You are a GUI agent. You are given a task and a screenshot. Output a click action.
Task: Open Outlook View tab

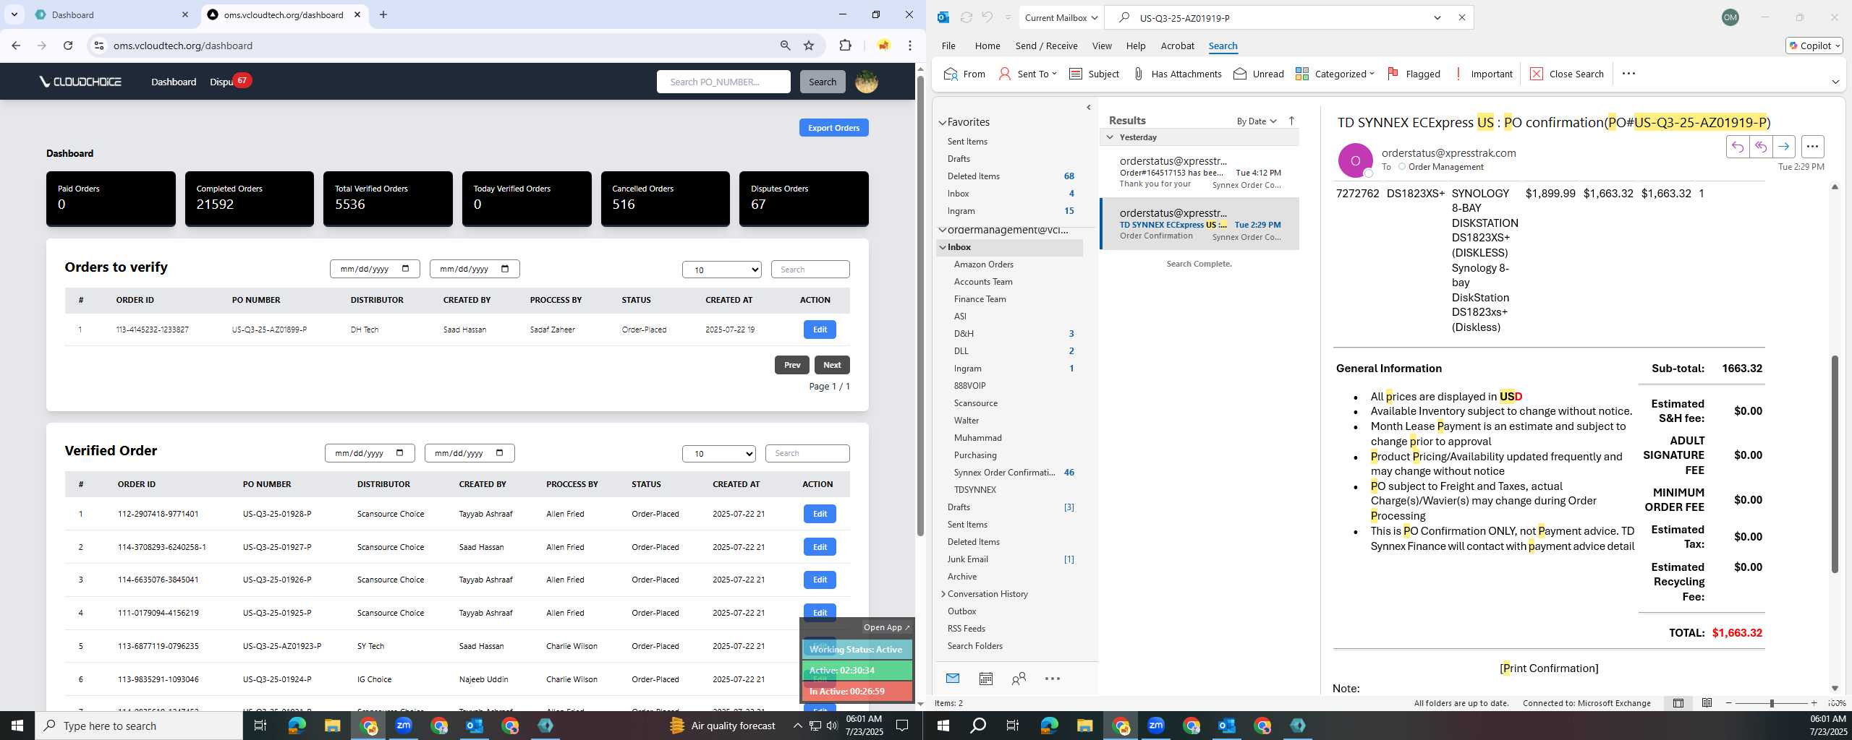click(1102, 46)
